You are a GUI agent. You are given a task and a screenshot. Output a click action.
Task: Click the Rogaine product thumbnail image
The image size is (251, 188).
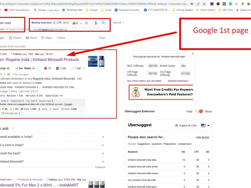(96, 61)
